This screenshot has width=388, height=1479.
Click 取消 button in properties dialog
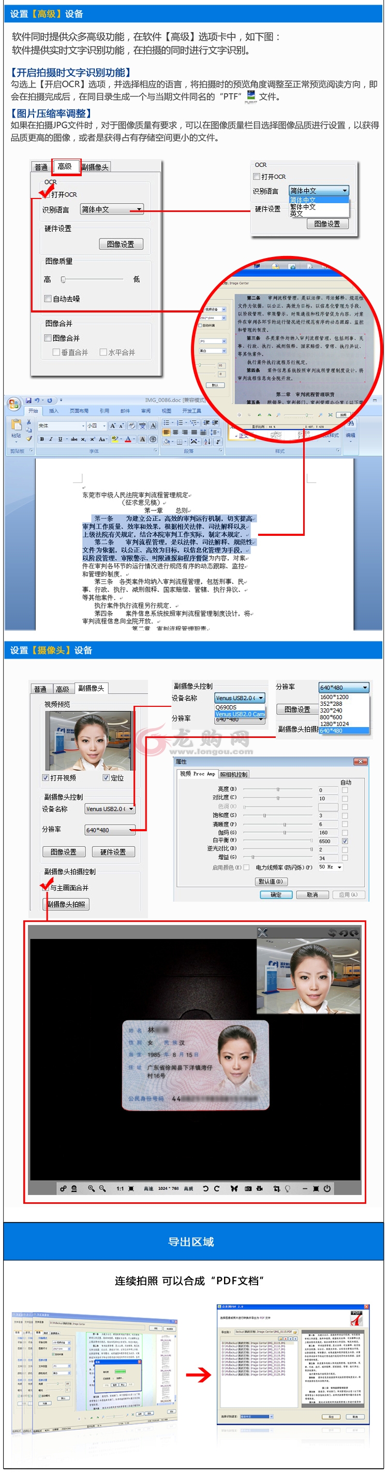coord(312,894)
